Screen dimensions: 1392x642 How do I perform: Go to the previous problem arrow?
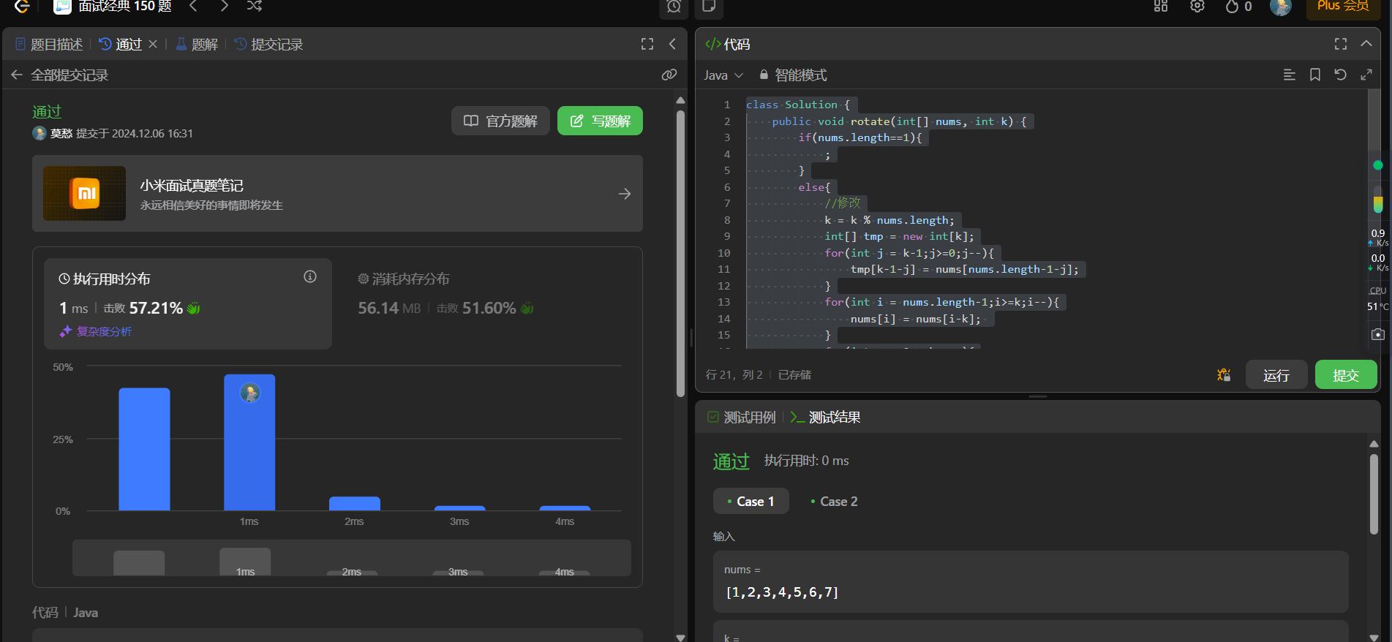click(193, 6)
